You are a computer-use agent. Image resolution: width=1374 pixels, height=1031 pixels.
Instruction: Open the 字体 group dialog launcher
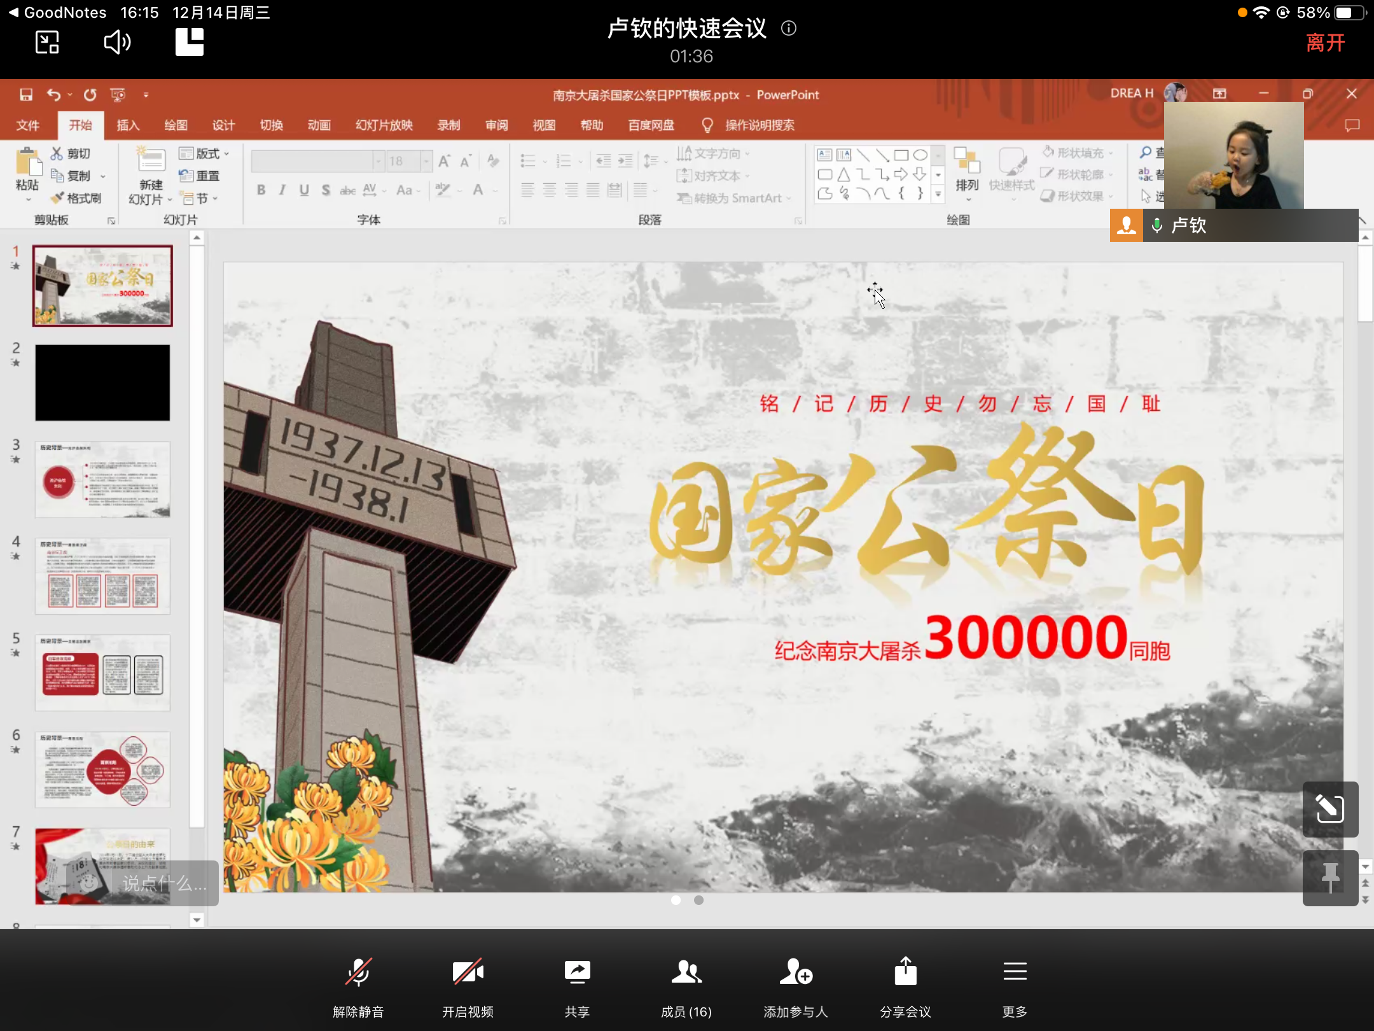click(503, 221)
